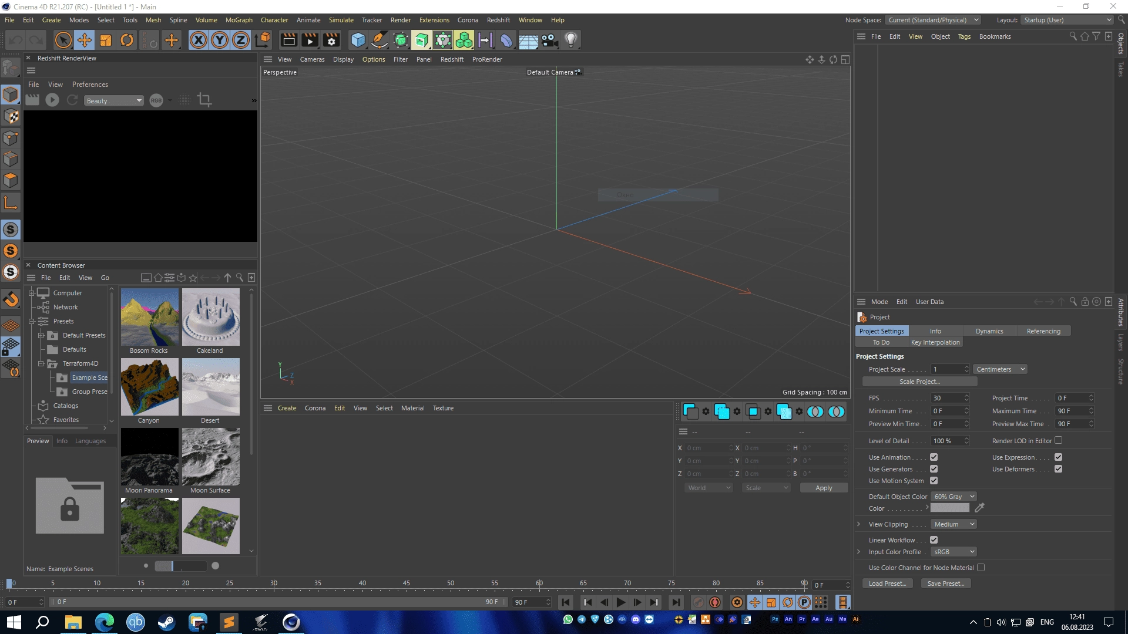Click the Save Preset button

[x=946, y=584]
